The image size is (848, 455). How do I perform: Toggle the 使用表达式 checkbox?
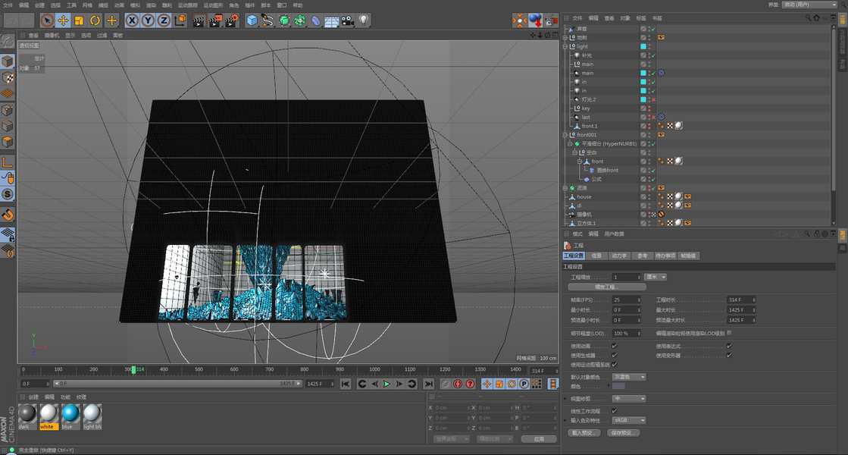729,347
